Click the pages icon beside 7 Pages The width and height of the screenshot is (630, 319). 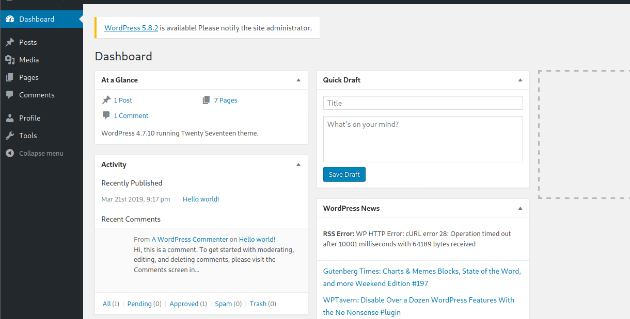pyautogui.click(x=207, y=100)
